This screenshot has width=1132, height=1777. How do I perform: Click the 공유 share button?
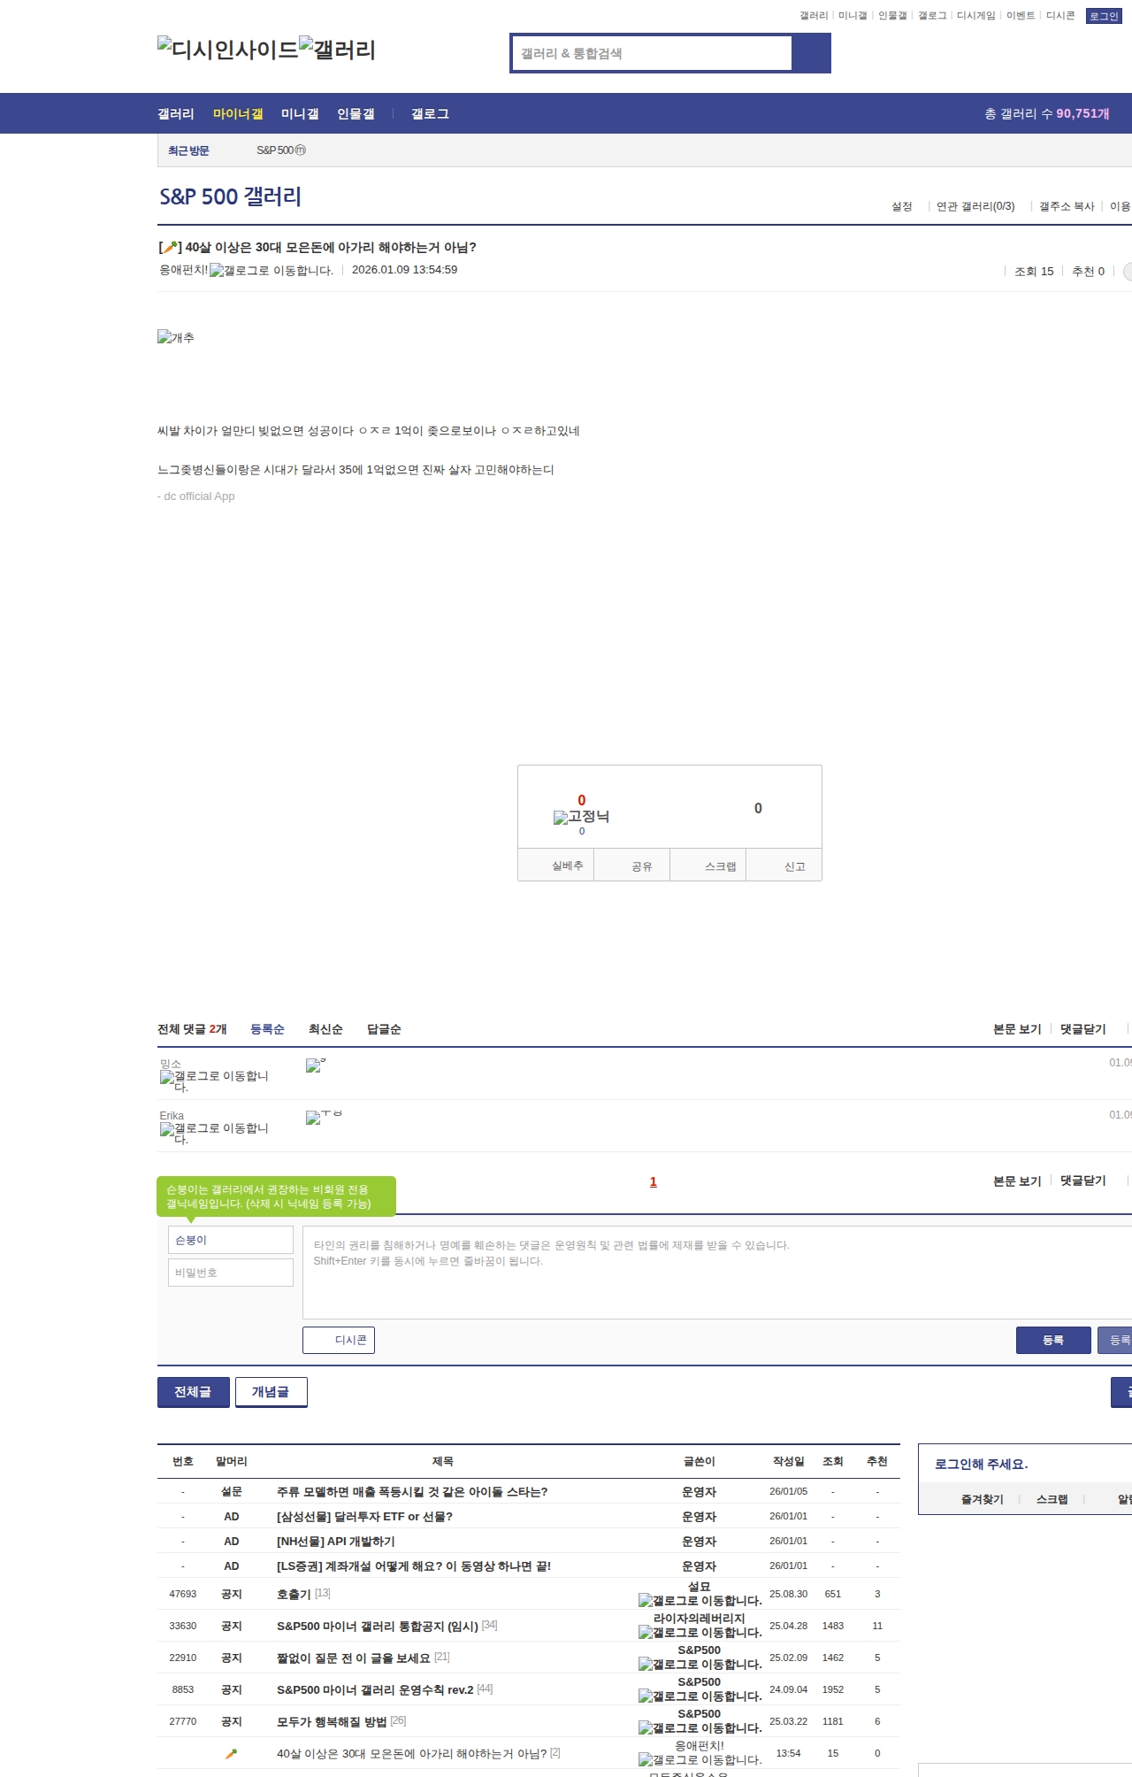click(632, 865)
